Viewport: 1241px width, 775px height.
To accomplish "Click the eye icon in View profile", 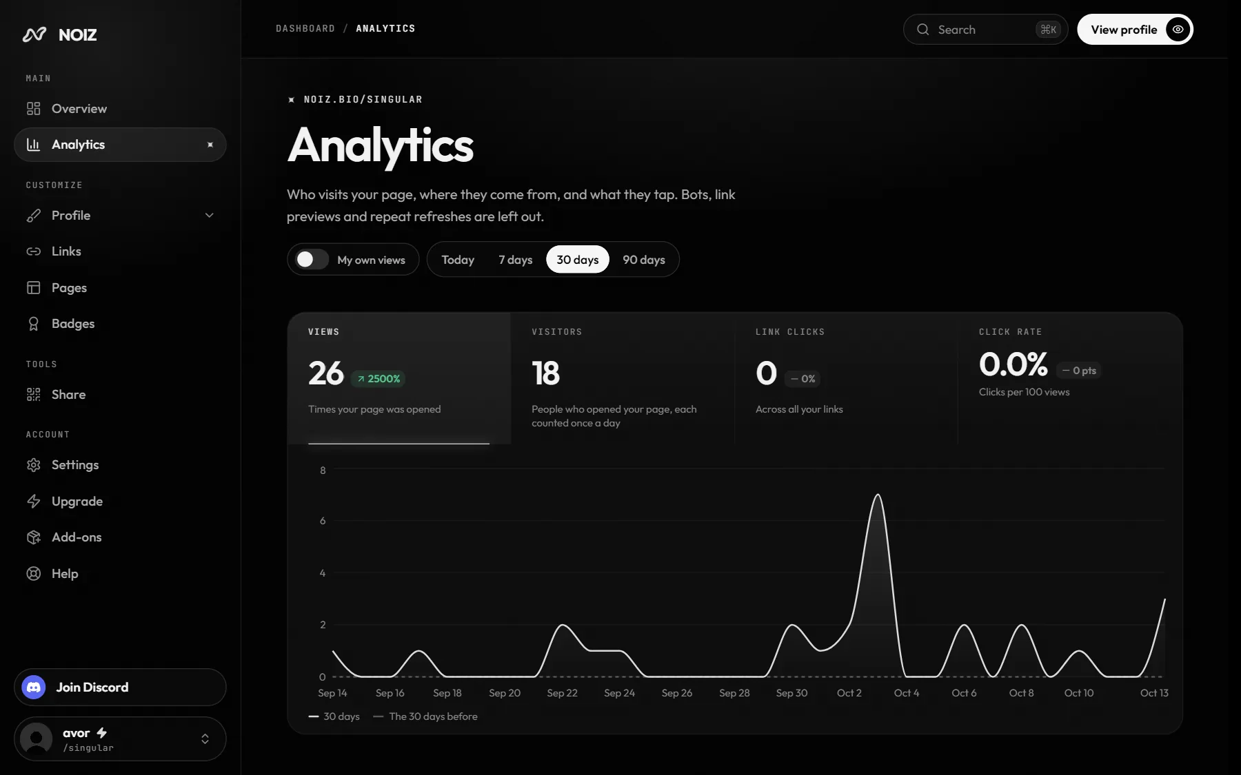I will 1178,30.
